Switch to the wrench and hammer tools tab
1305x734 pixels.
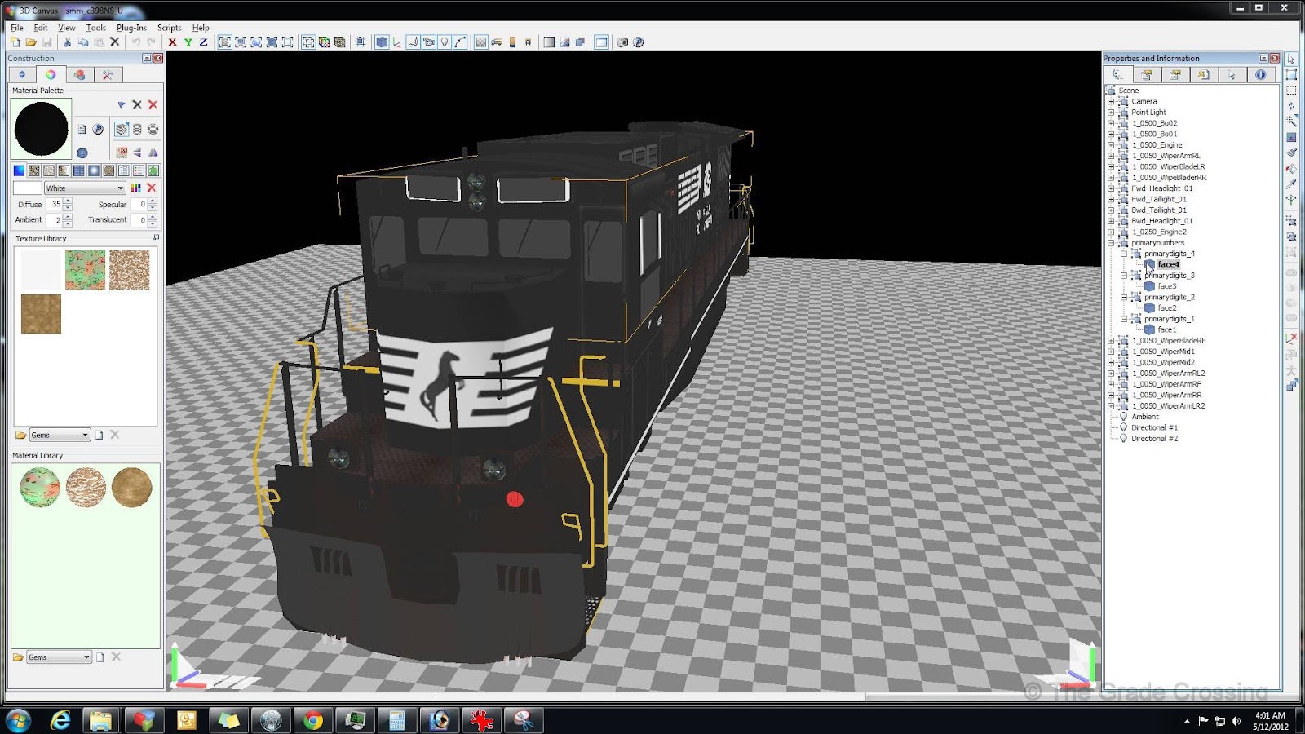pos(108,75)
